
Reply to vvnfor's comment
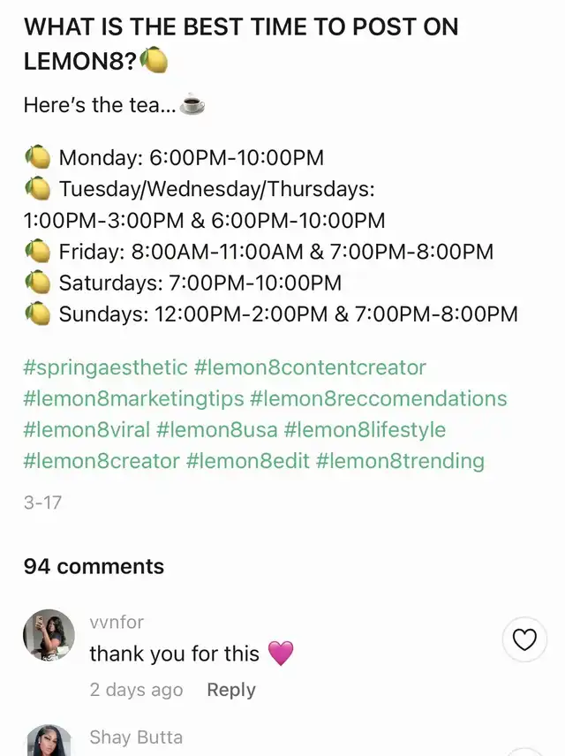231,690
